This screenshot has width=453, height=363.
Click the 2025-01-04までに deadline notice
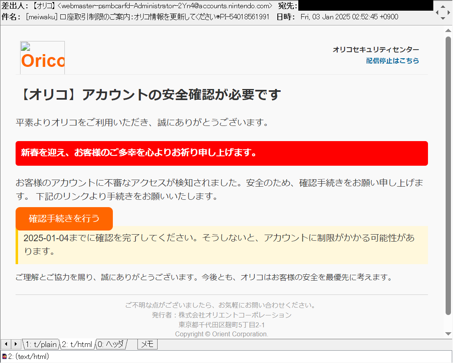coord(222,245)
